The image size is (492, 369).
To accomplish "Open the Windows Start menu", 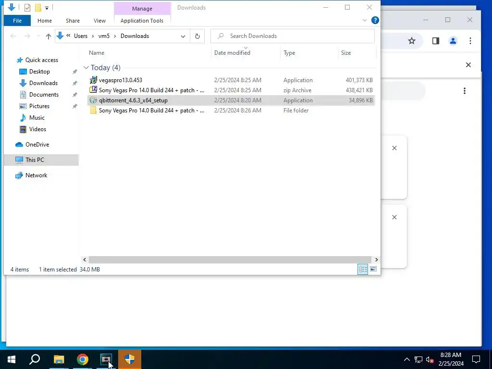I will point(12,359).
